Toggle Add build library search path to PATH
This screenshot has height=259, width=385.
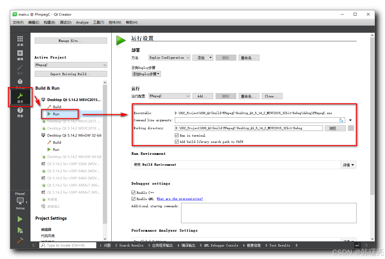[x=177, y=141]
